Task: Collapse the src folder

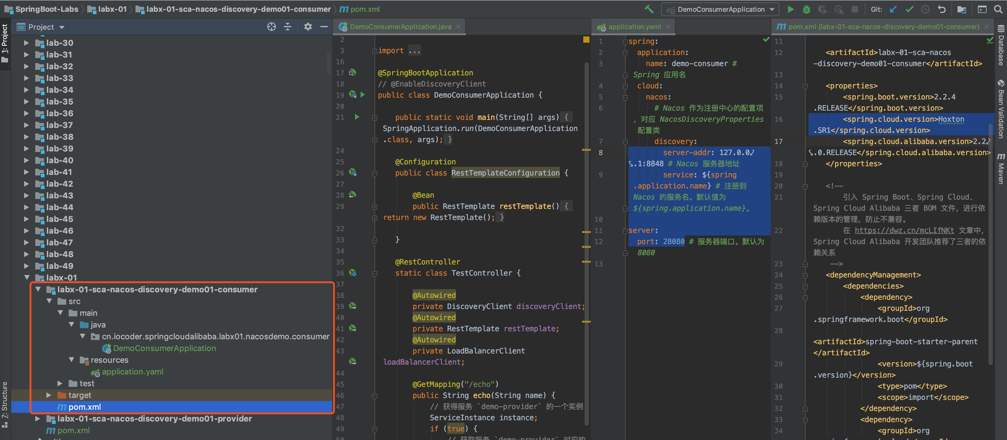Action: point(49,301)
